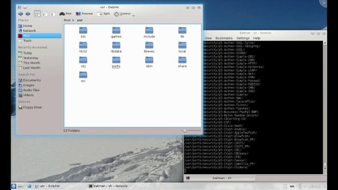Select the ports folder icon
338x190 pixels.
pyautogui.click(x=116, y=60)
